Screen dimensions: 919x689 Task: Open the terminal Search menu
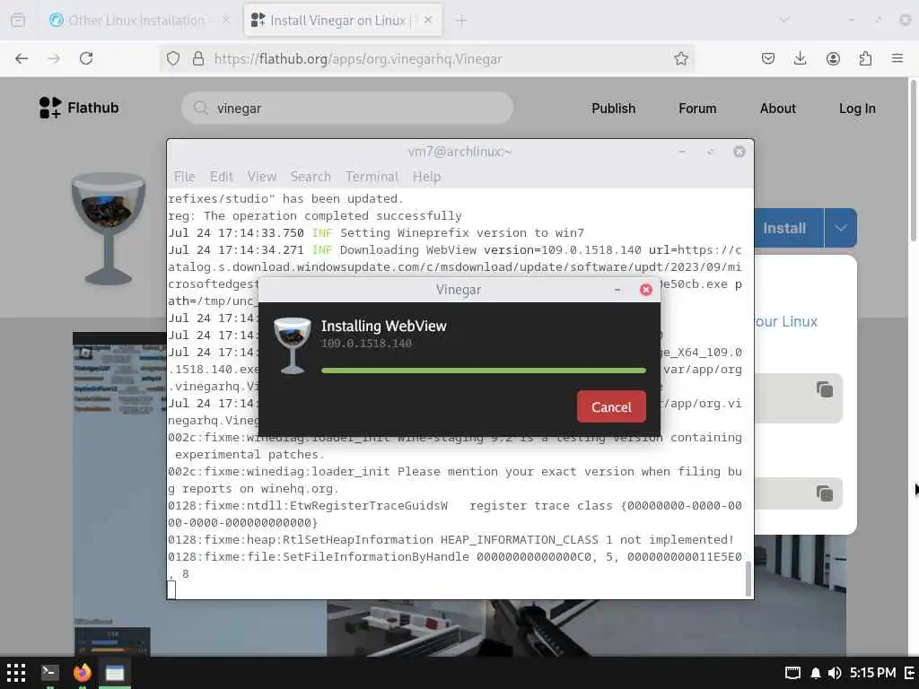pyautogui.click(x=311, y=177)
